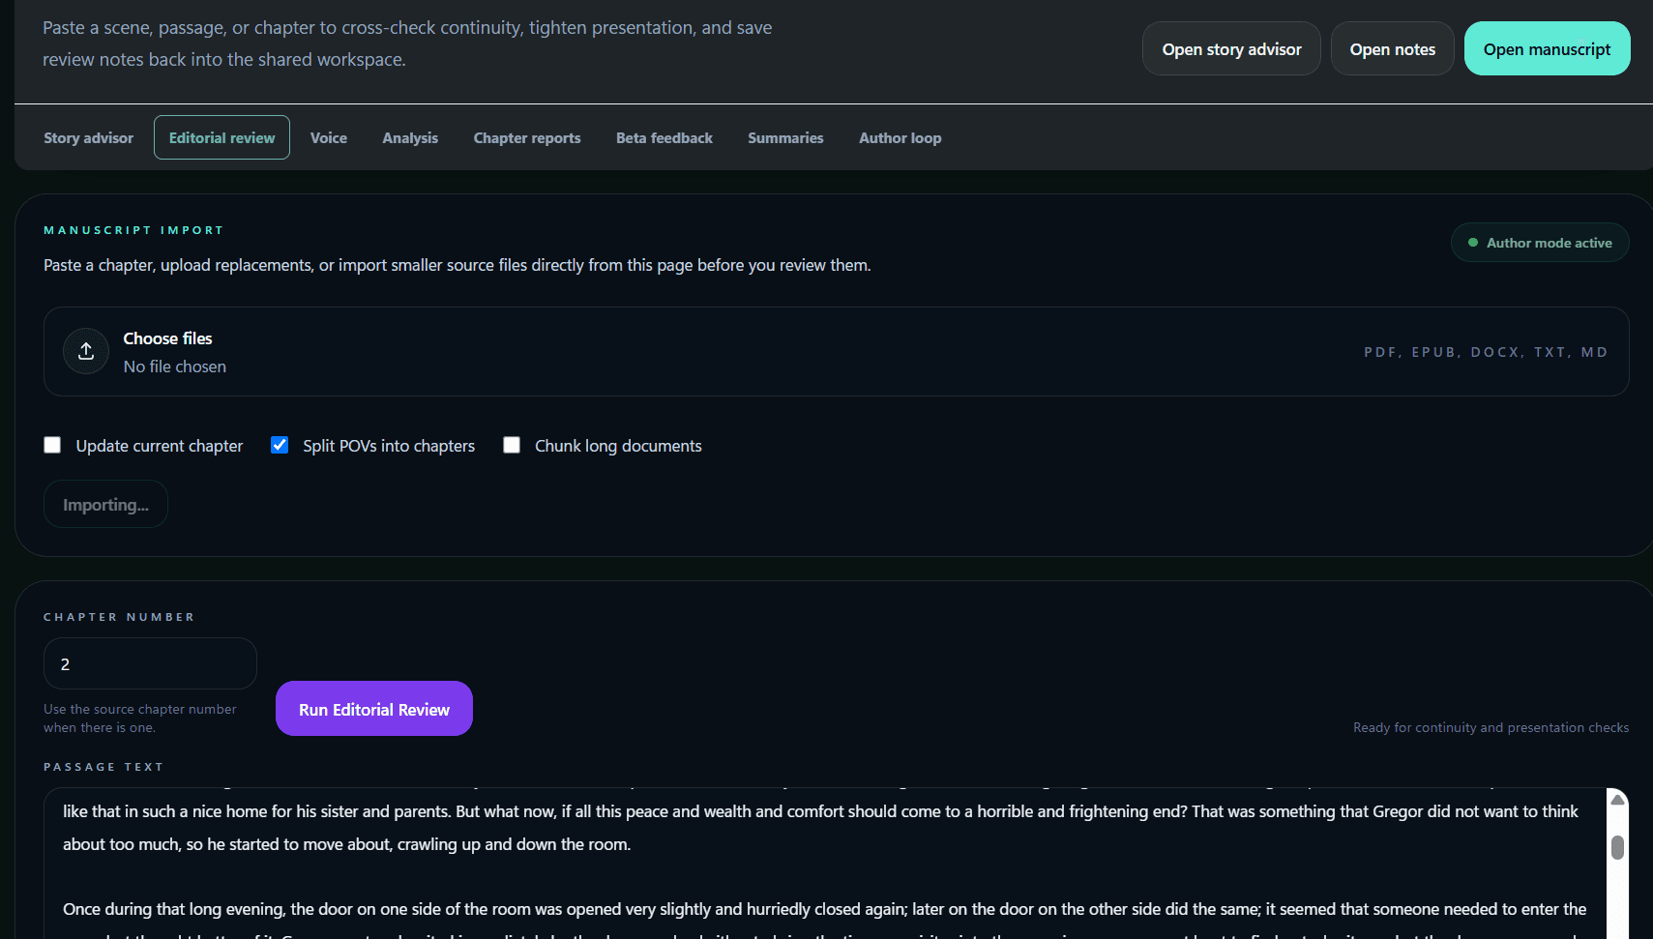Click the Open manuscript button
The image size is (1653, 939).
point(1548,48)
